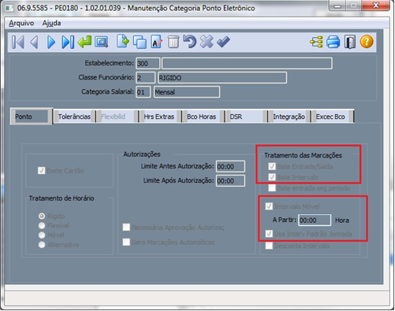Image resolution: width=395 pixels, height=311 pixels.
Task: Open the hierarchy tree toolbar icon
Action: 316,42
